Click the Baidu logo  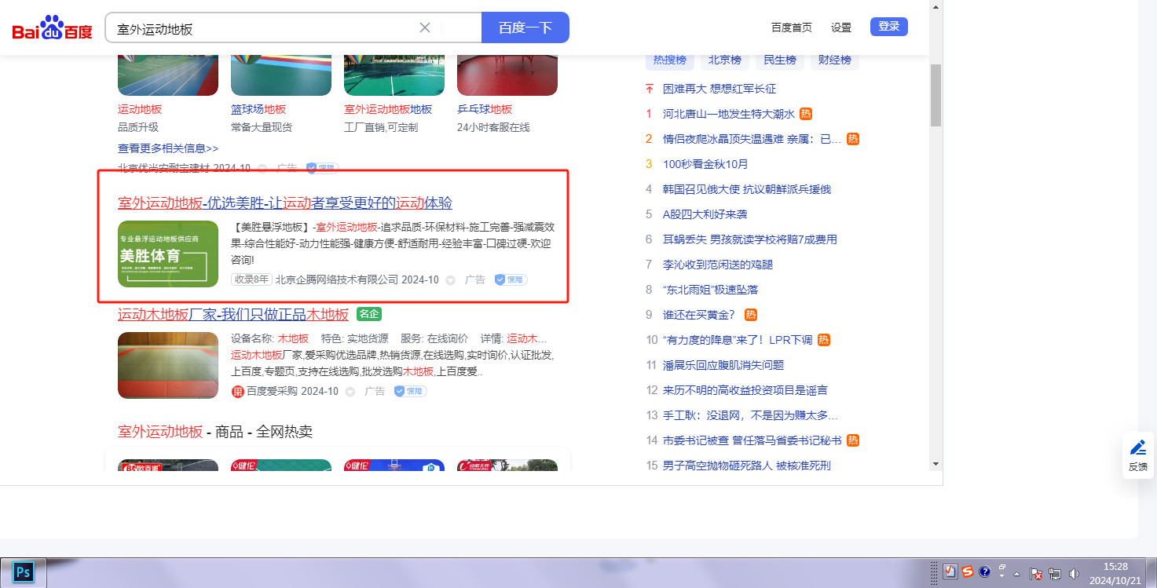[x=52, y=28]
